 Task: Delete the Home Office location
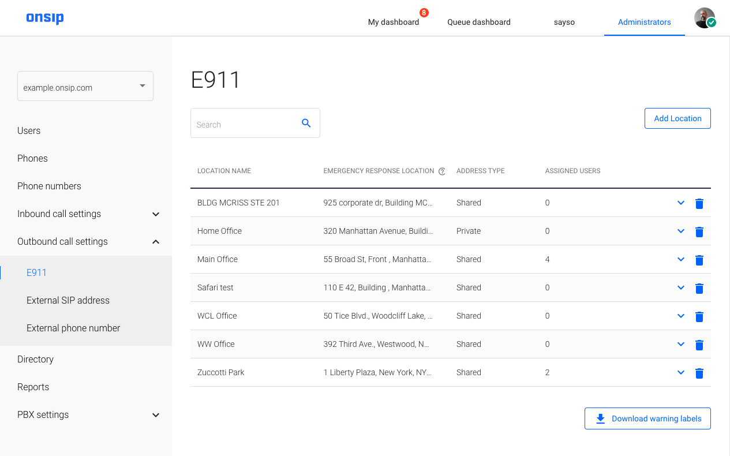pos(699,231)
